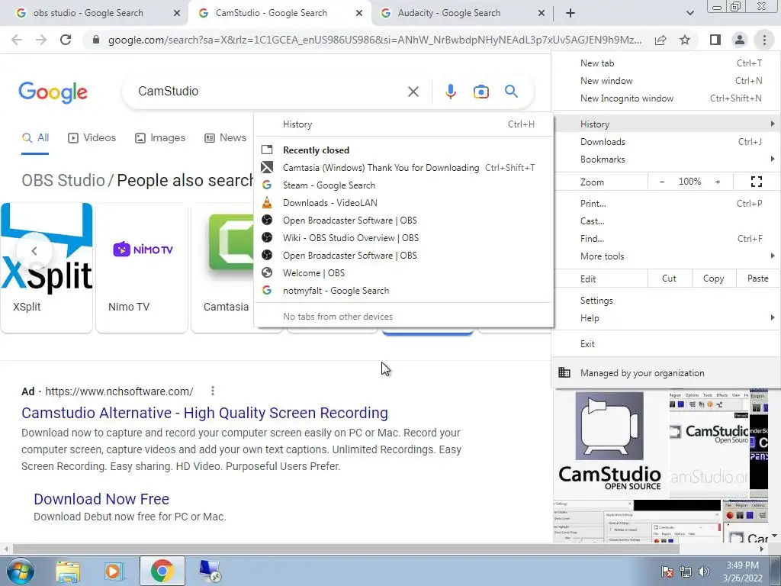Open the Chrome profile avatar

click(740, 40)
